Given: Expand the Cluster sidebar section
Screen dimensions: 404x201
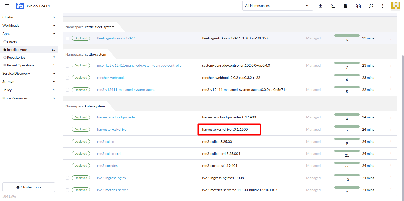Looking at the screenshot, I should (x=29, y=17).
